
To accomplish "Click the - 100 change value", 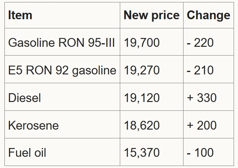I will (x=200, y=152).
